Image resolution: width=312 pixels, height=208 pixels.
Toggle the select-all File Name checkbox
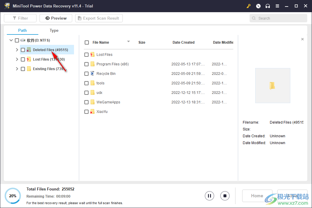(87, 42)
